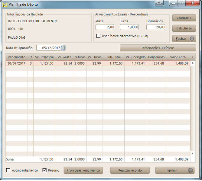Expand table columns with the right arrow
This screenshot has width=202, height=181.
(x=193, y=57)
